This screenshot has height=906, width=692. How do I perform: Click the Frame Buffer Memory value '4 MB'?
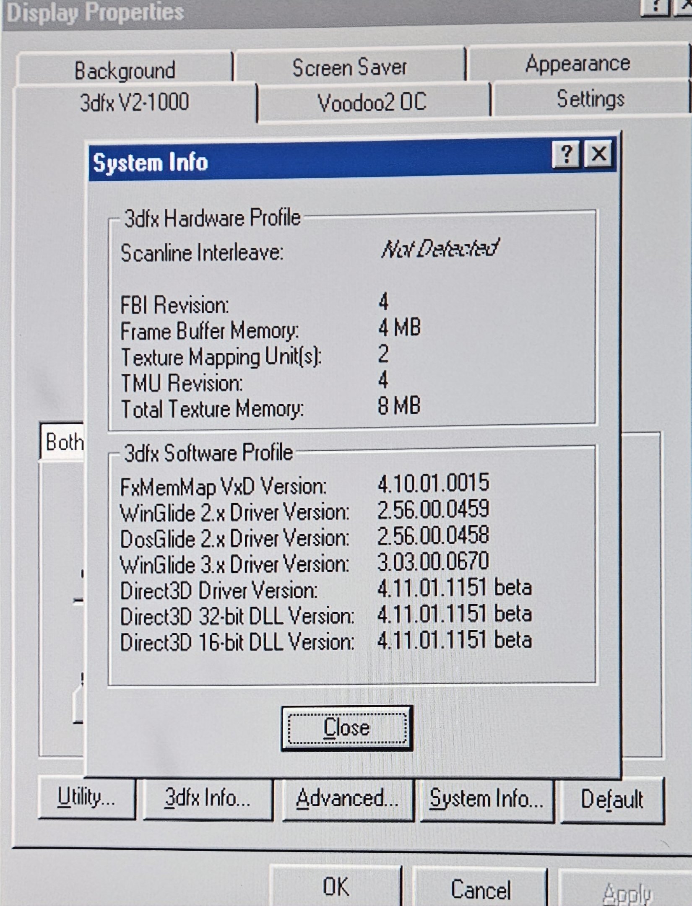coord(399,328)
